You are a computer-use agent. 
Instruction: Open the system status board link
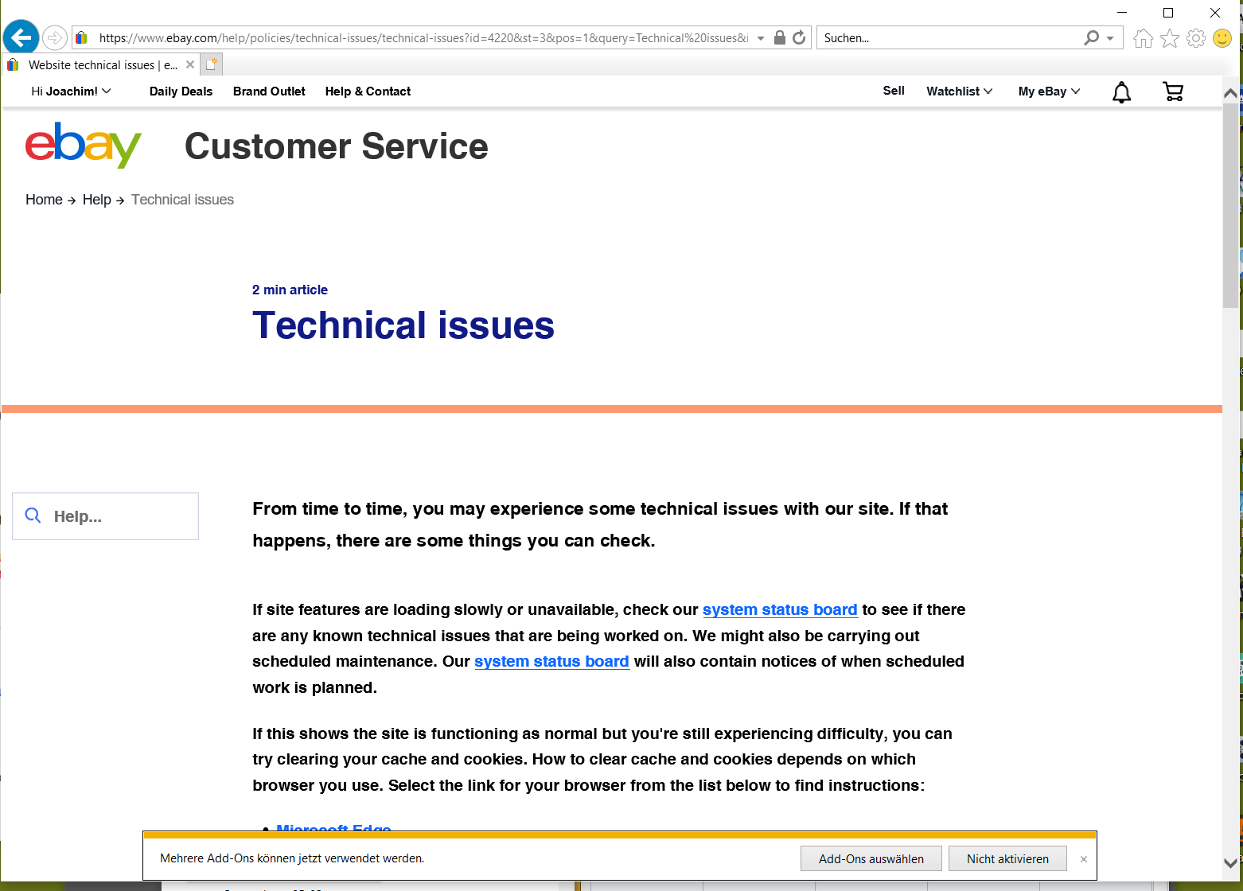780,609
